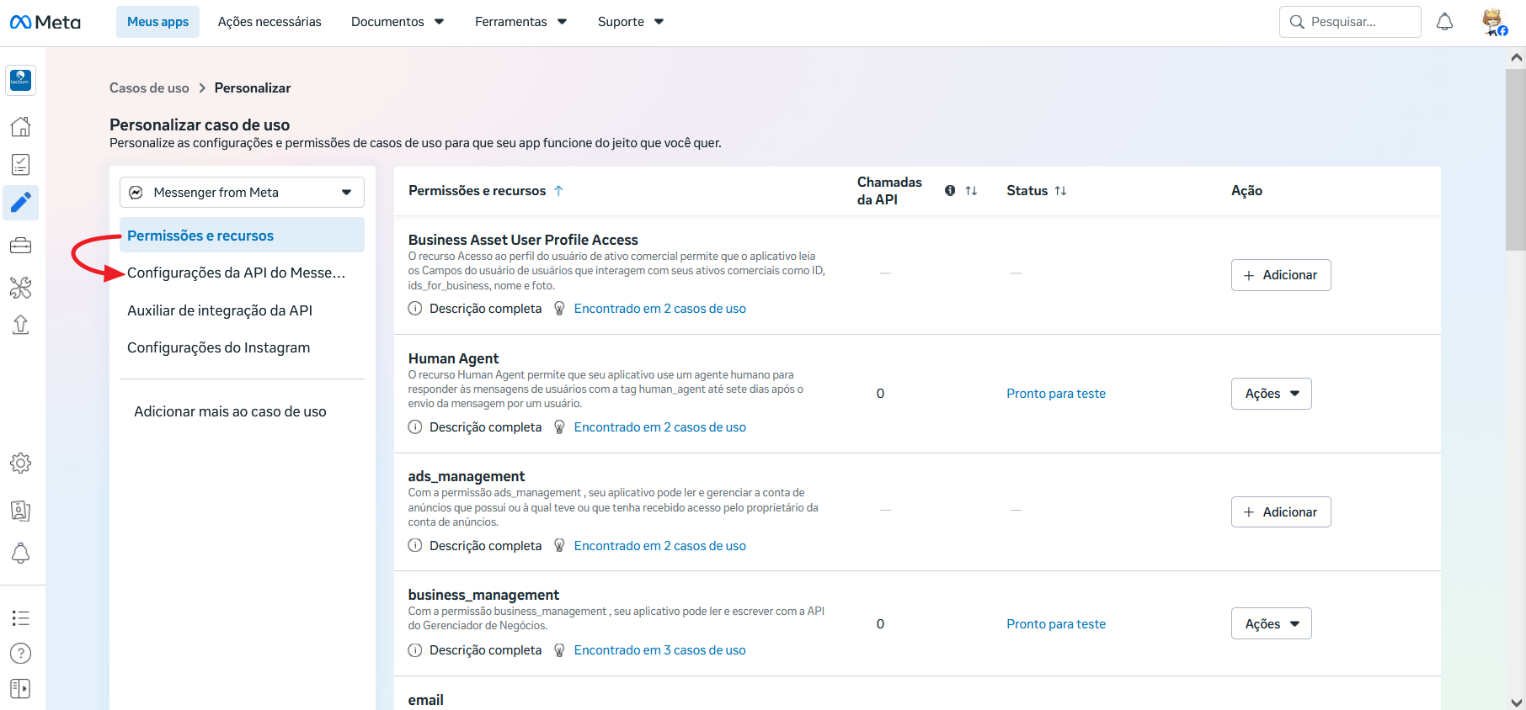This screenshot has width=1526, height=710.
Task: Sort by the Status column arrows
Action: tap(1060, 191)
